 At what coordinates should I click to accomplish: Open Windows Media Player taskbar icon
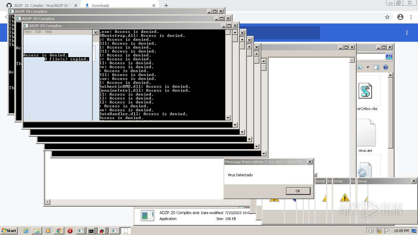(48, 231)
